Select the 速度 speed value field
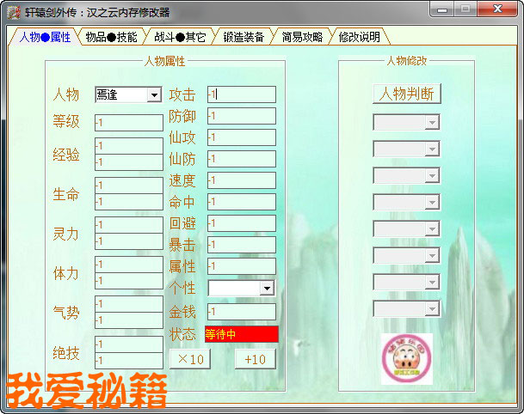 241,180
